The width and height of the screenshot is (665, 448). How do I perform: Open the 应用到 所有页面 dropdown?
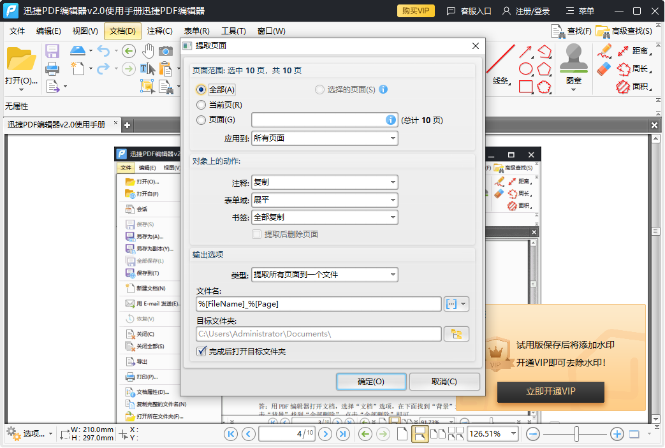point(325,138)
